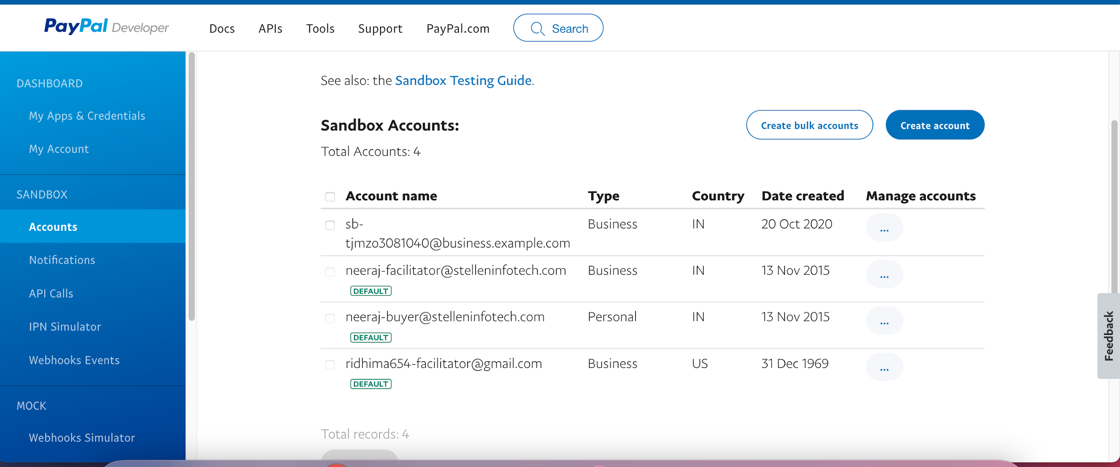This screenshot has width=1120, height=467.
Task: Click the 31 Dec 1969 date cell
Action: [x=795, y=363]
